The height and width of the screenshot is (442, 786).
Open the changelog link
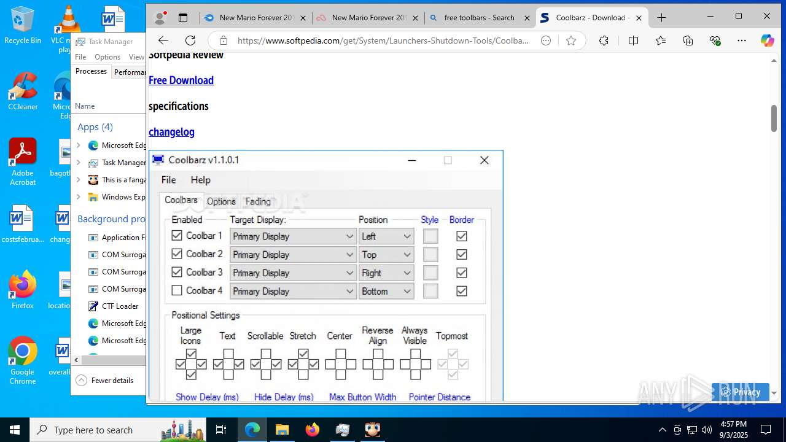click(171, 132)
